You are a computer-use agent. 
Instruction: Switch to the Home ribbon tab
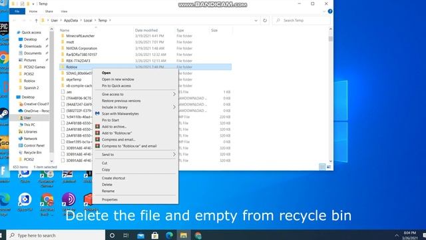pyautogui.click(x=33, y=11)
